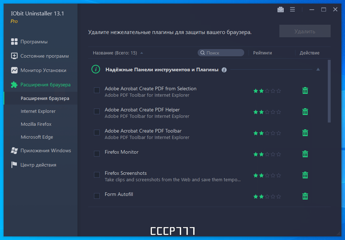This screenshot has height=240, width=345.
Task: Trash icon for Firefox Screenshots
Action: (x=305, y=175)
